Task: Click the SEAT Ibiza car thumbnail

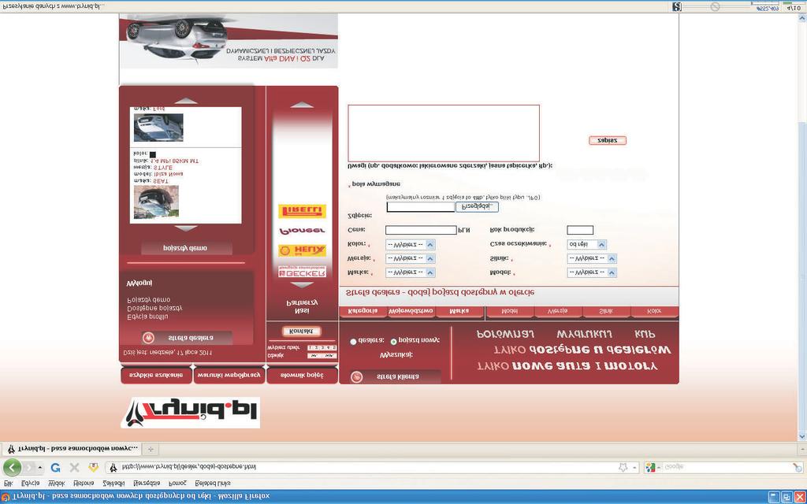Action: point(156,202)
